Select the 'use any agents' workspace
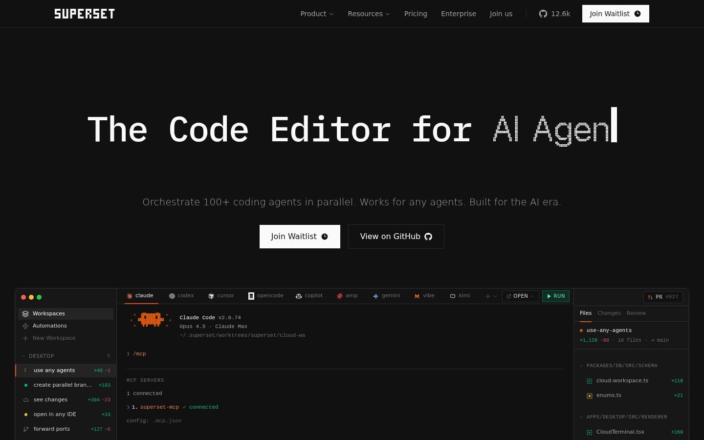 click(66, 370)
